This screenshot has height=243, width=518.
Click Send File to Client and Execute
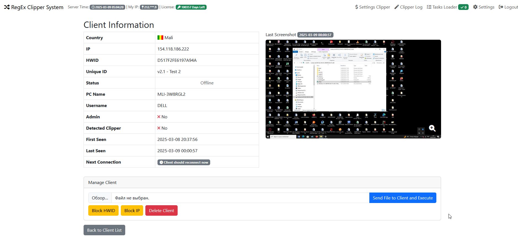(x=403, y=198)
